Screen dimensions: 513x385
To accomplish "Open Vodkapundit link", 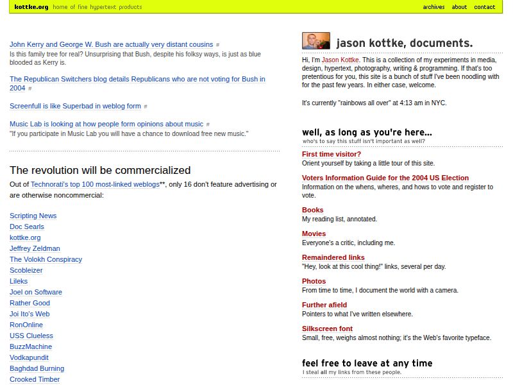I will click(29, 357).
